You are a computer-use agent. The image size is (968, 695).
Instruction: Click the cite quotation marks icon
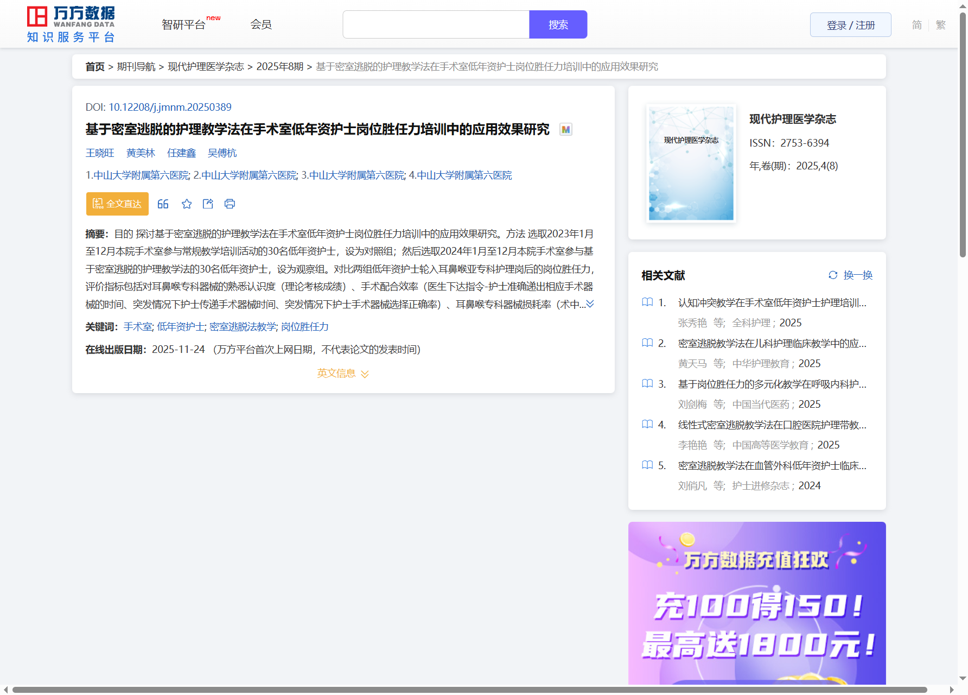[163, 204]
